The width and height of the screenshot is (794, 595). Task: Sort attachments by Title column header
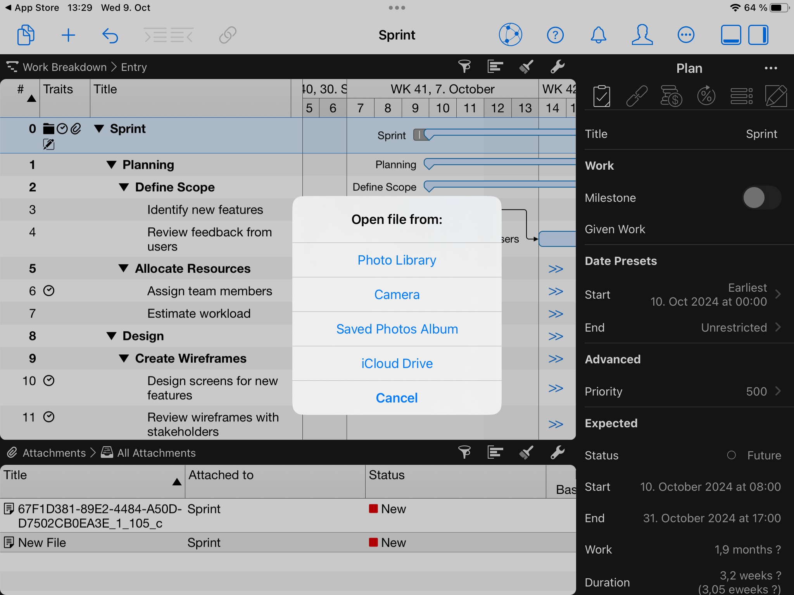click(92, 482)
